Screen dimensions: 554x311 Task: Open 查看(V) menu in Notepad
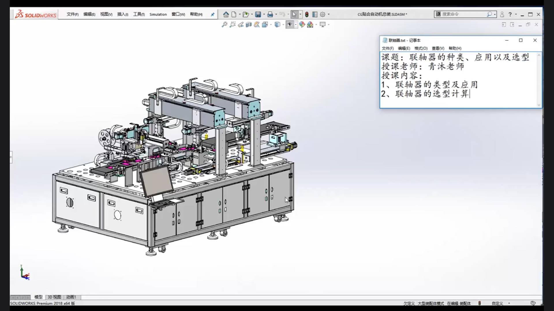pos(438,48)
